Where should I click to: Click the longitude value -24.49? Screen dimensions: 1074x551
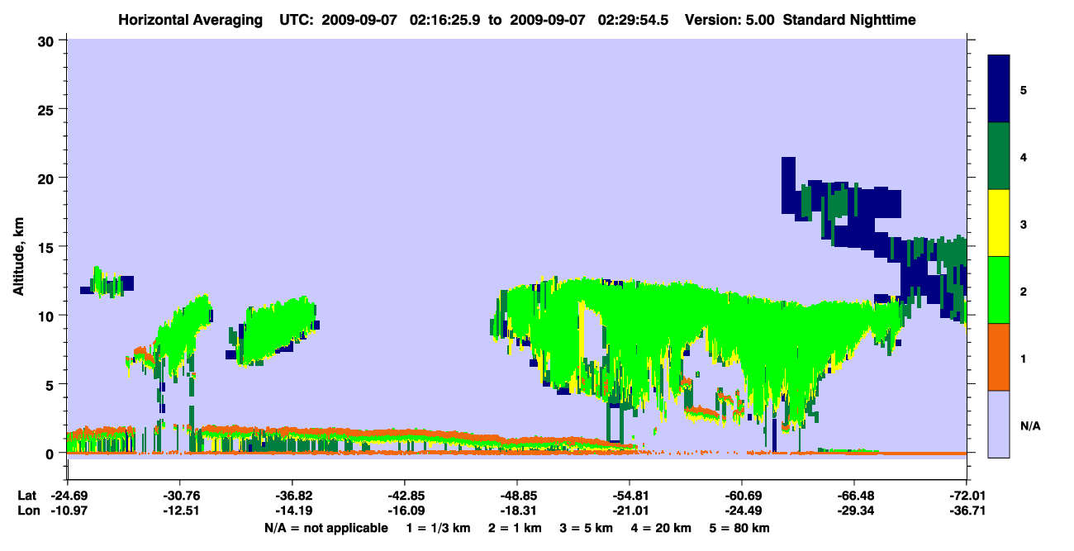click(x=742, y=511)
